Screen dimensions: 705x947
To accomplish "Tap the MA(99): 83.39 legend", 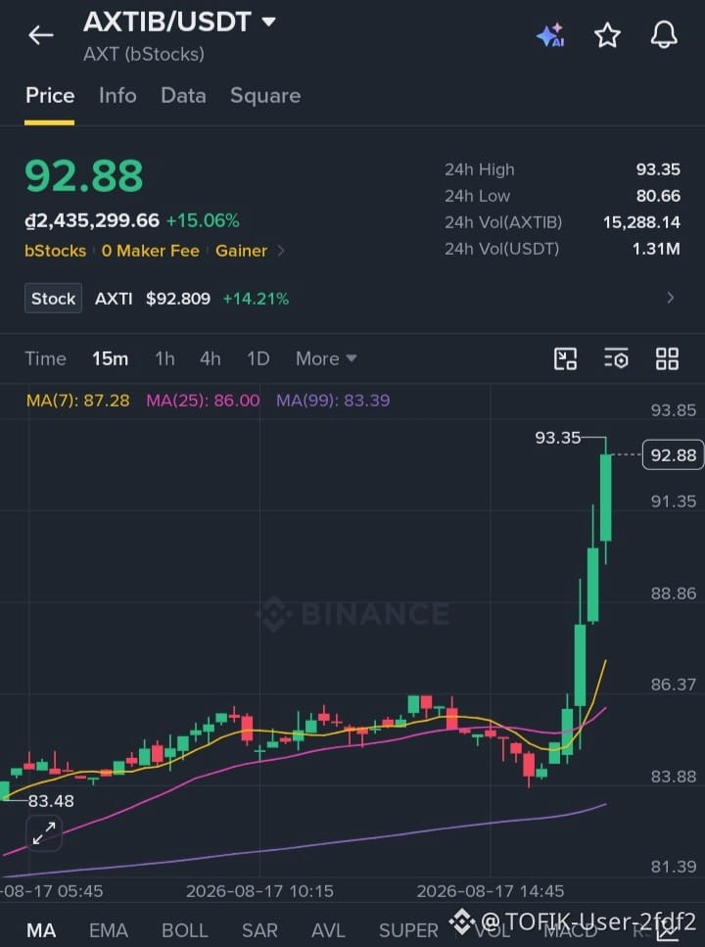I will (333, 401).
